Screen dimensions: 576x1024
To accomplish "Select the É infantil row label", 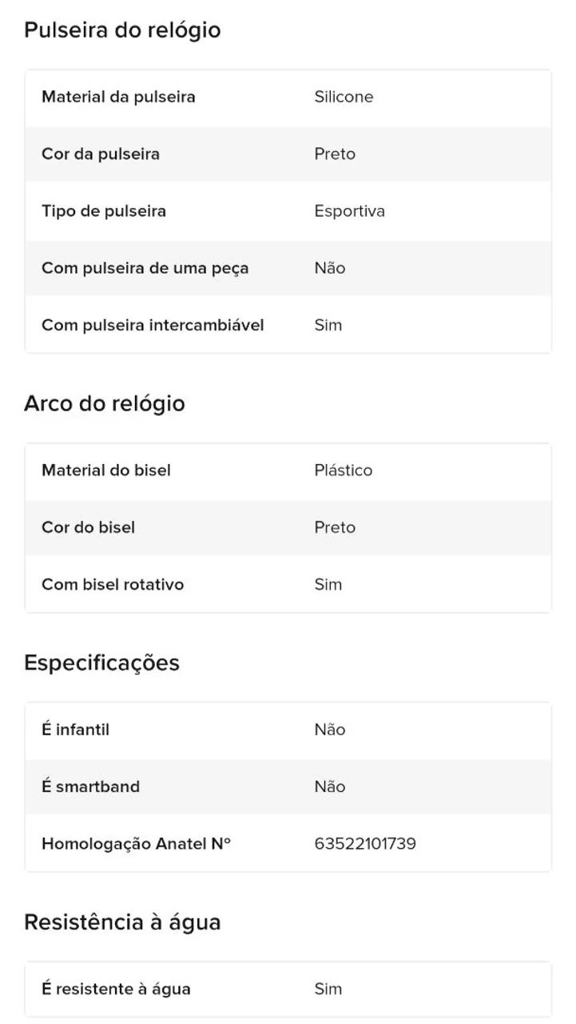I will (76, 730).
